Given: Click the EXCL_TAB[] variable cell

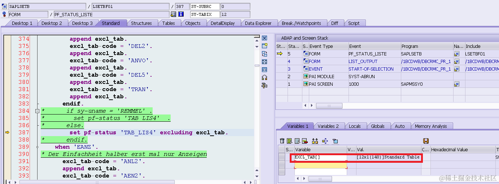Looking at the screenshot, I should (x=320, y=157).
